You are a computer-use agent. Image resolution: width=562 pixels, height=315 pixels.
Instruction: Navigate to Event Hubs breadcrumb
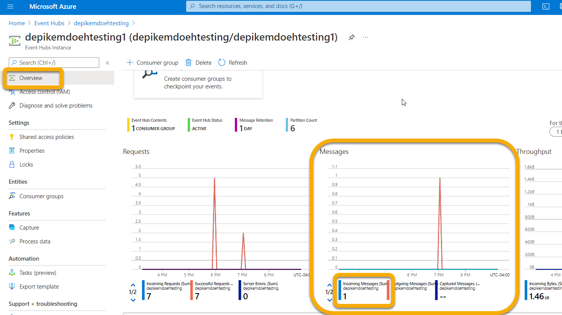point(49,23)
